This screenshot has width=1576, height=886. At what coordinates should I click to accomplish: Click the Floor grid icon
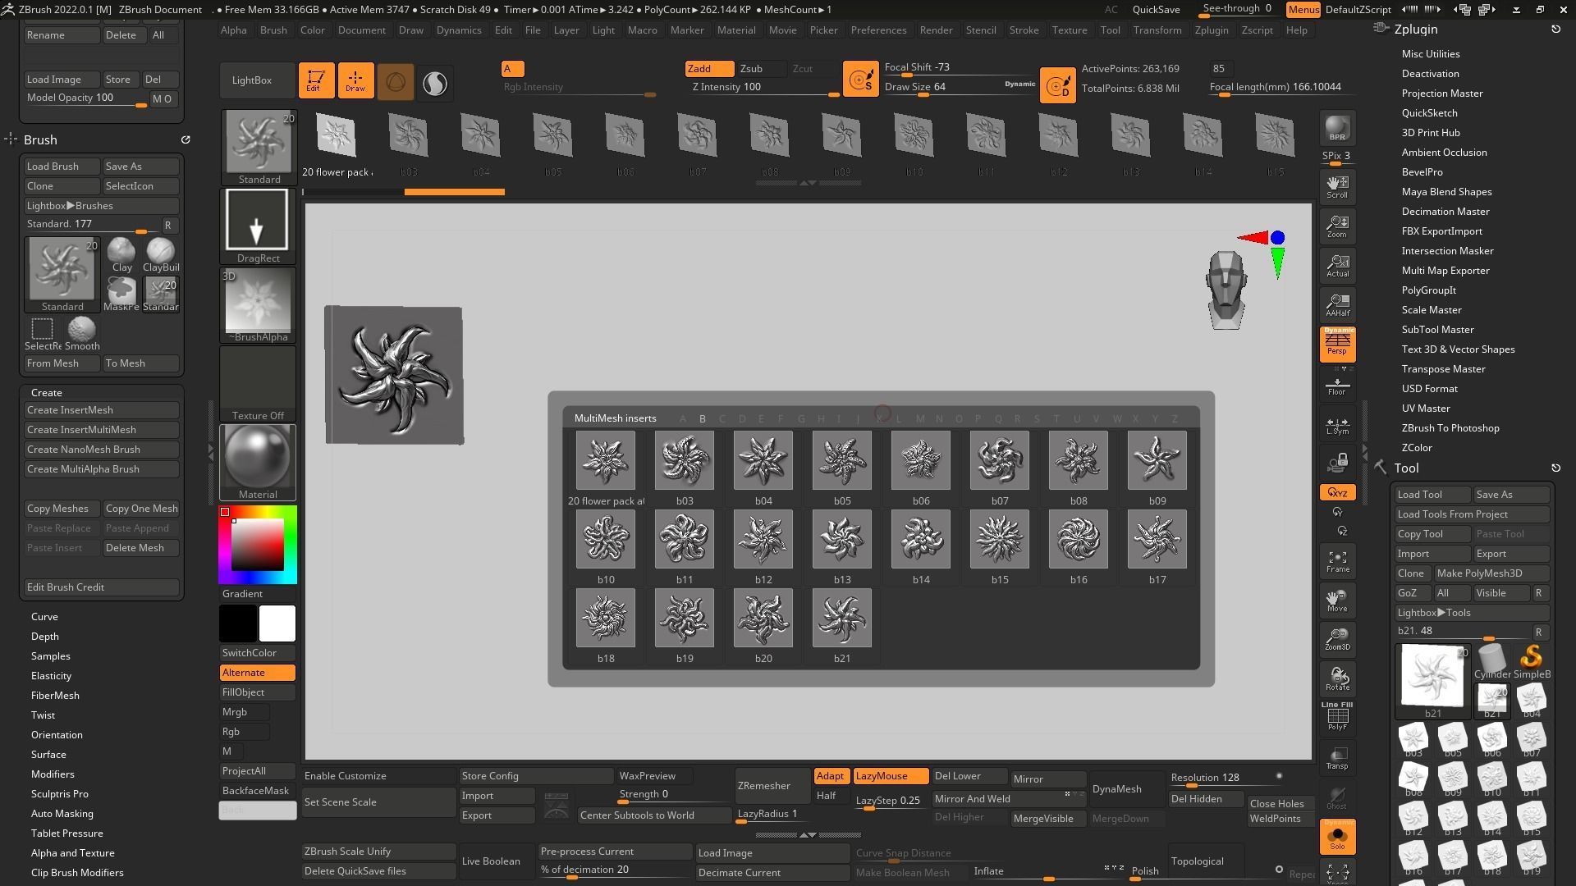coord(1337,386)
